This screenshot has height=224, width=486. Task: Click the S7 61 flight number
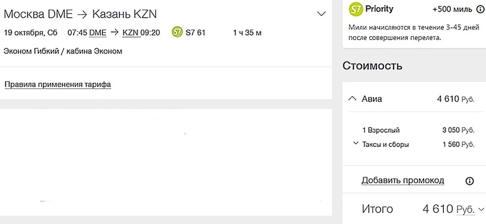point(195,33)
